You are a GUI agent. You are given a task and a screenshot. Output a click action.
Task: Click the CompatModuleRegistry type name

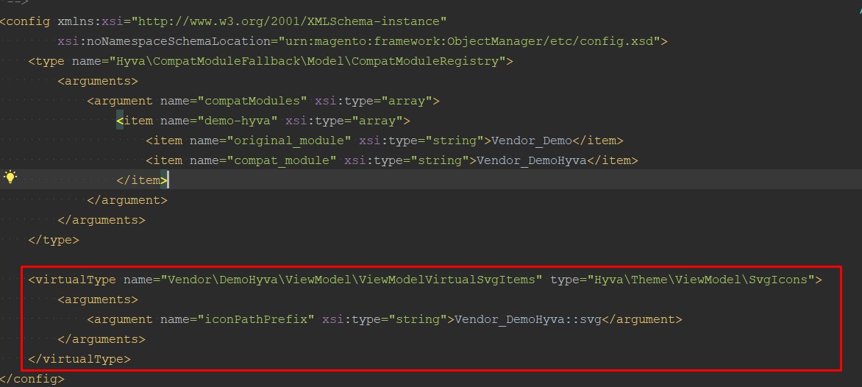coord(307,61)
